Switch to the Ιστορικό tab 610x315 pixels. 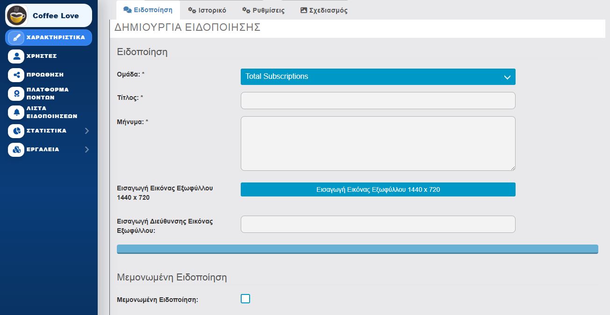tap(207, 10)
